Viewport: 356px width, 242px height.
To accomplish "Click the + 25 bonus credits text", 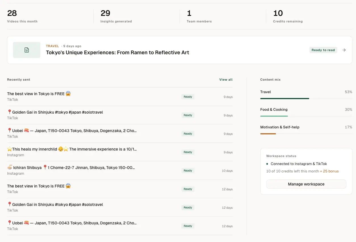I will click(x=329, y=171).
